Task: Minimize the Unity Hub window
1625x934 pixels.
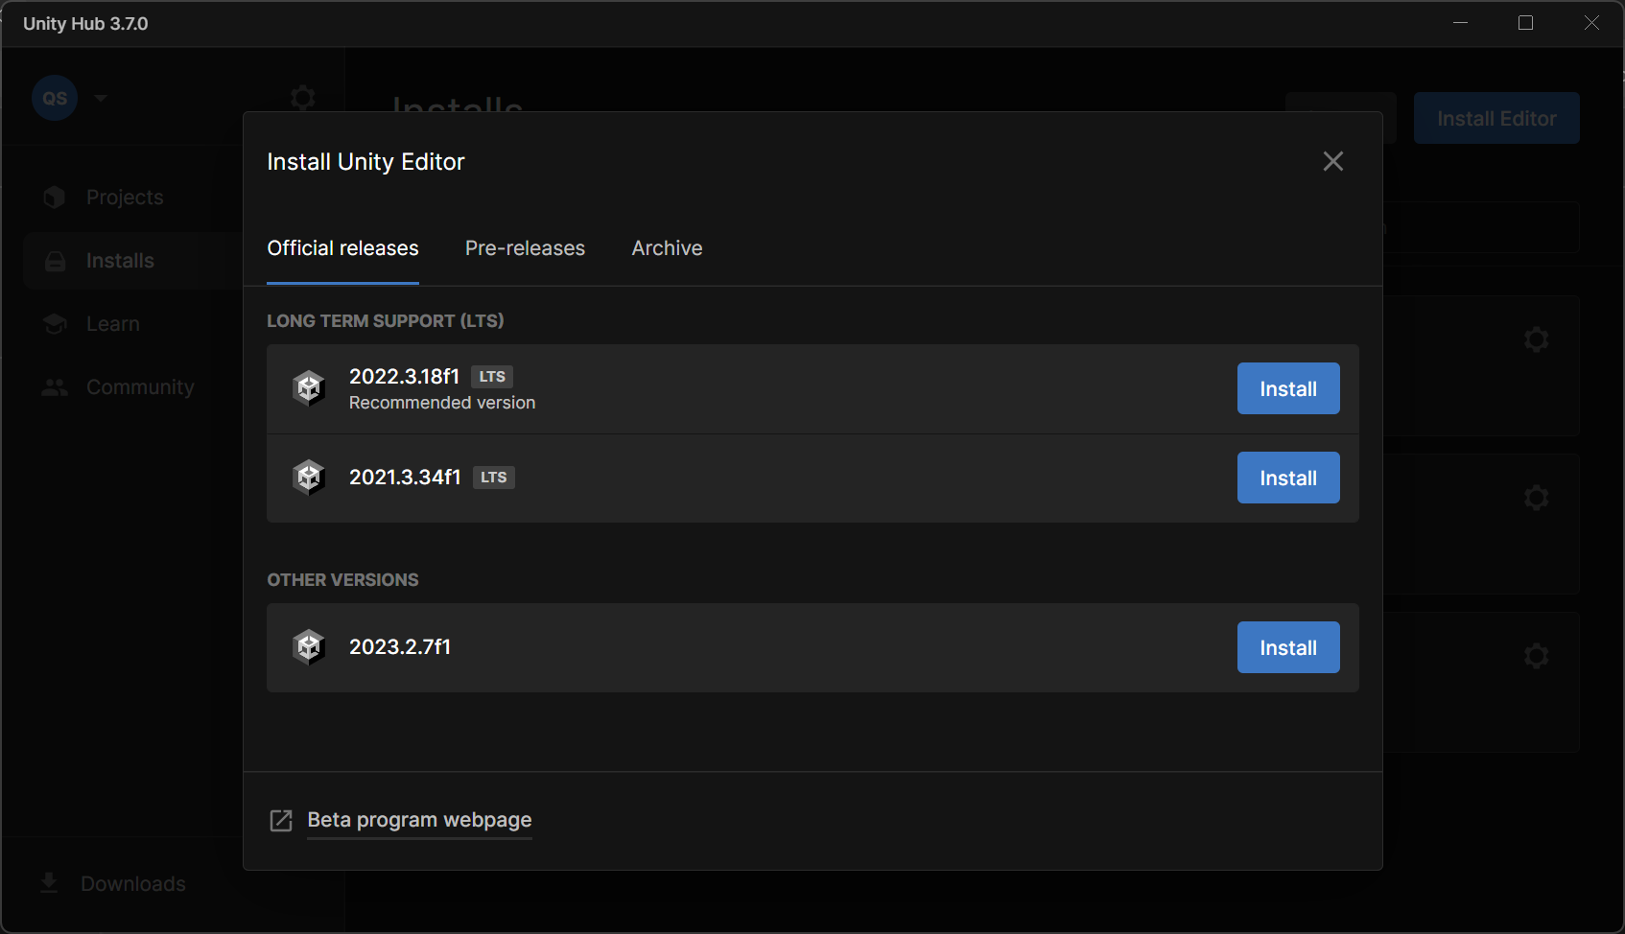Action: click(x=1461, y=23)
